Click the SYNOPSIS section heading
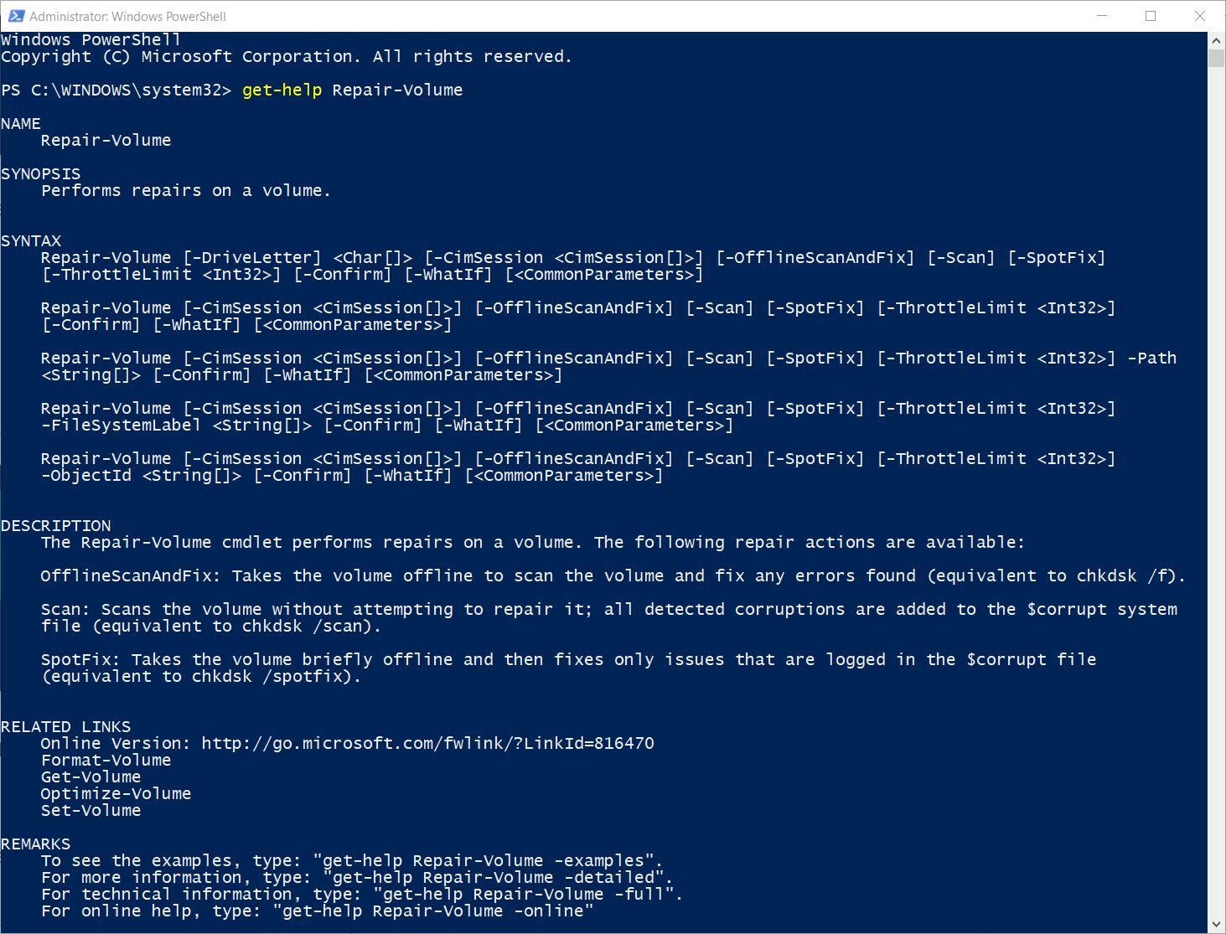 [41, 173]
